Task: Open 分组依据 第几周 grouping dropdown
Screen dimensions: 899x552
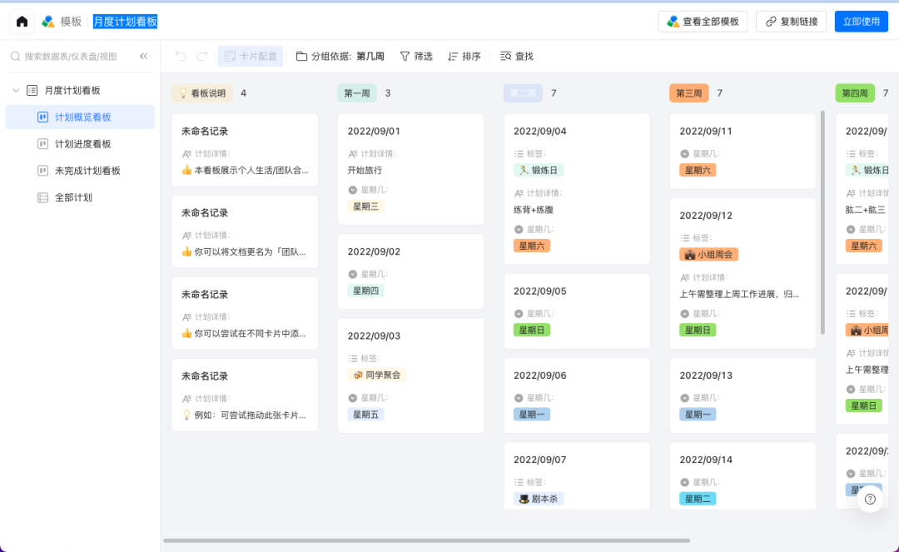Action: (x=340, y=57)
